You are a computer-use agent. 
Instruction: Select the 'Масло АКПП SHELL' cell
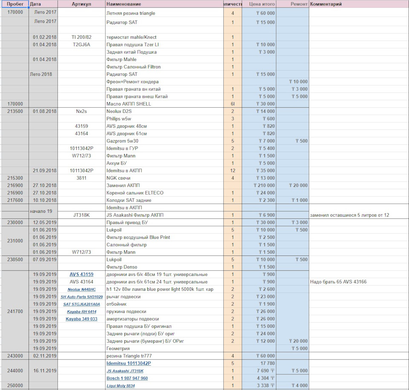click(164, 104)
